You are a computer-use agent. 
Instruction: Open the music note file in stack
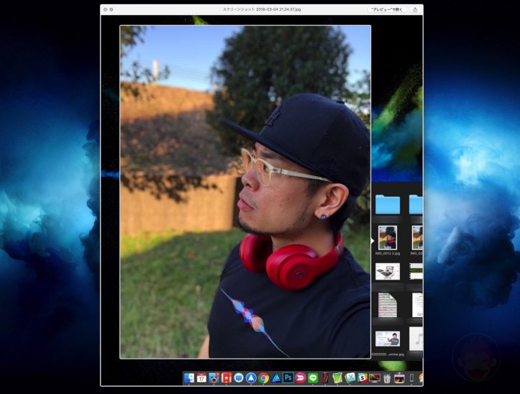[416, 339]
